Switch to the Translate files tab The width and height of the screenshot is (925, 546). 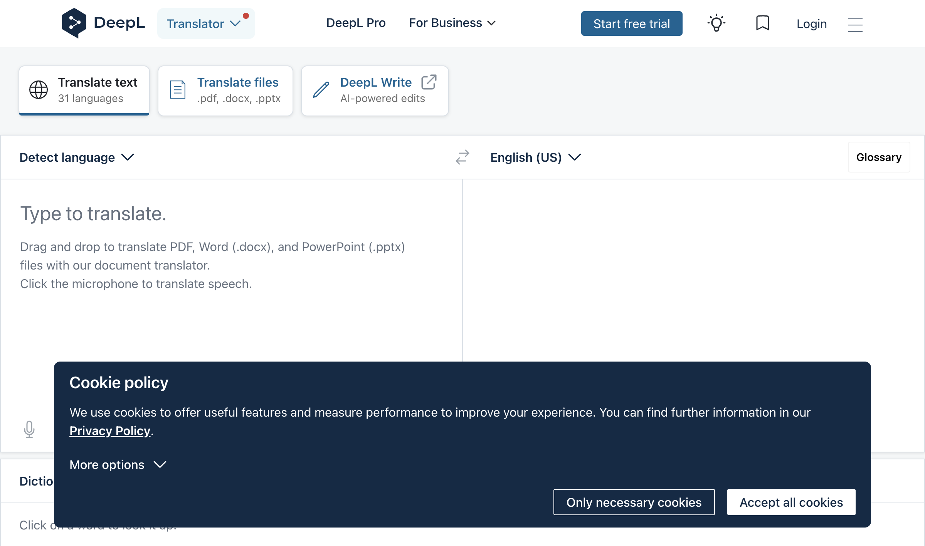click(x=225, y=90)
